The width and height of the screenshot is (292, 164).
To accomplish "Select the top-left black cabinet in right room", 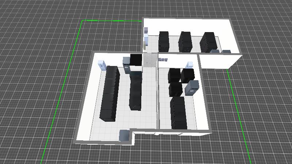I will pos(174,75).
